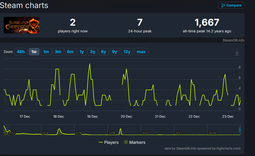Select the 9y zoom range

[115, 52]
